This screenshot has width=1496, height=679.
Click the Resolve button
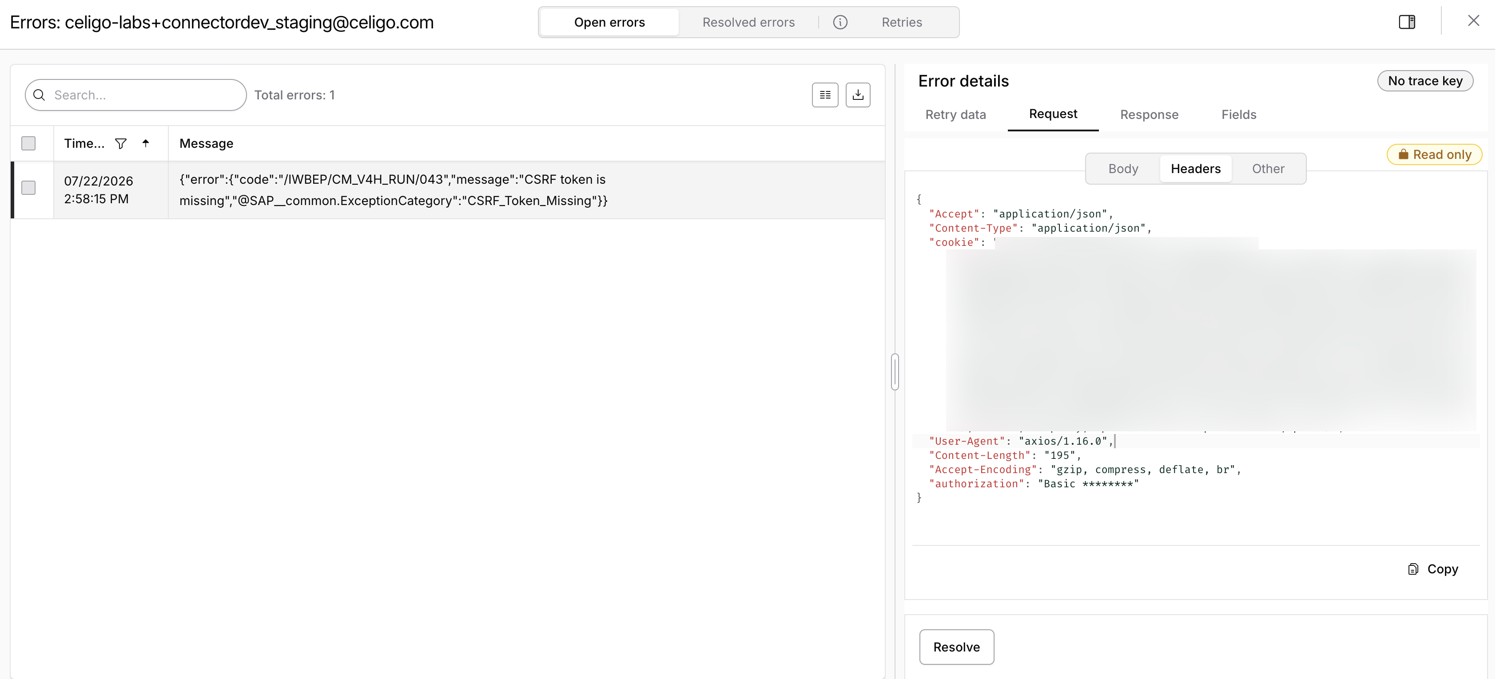[x=956, y=647]
